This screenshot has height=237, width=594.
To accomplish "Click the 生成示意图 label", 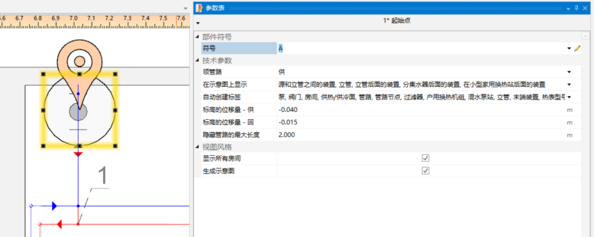I will 219,171.
